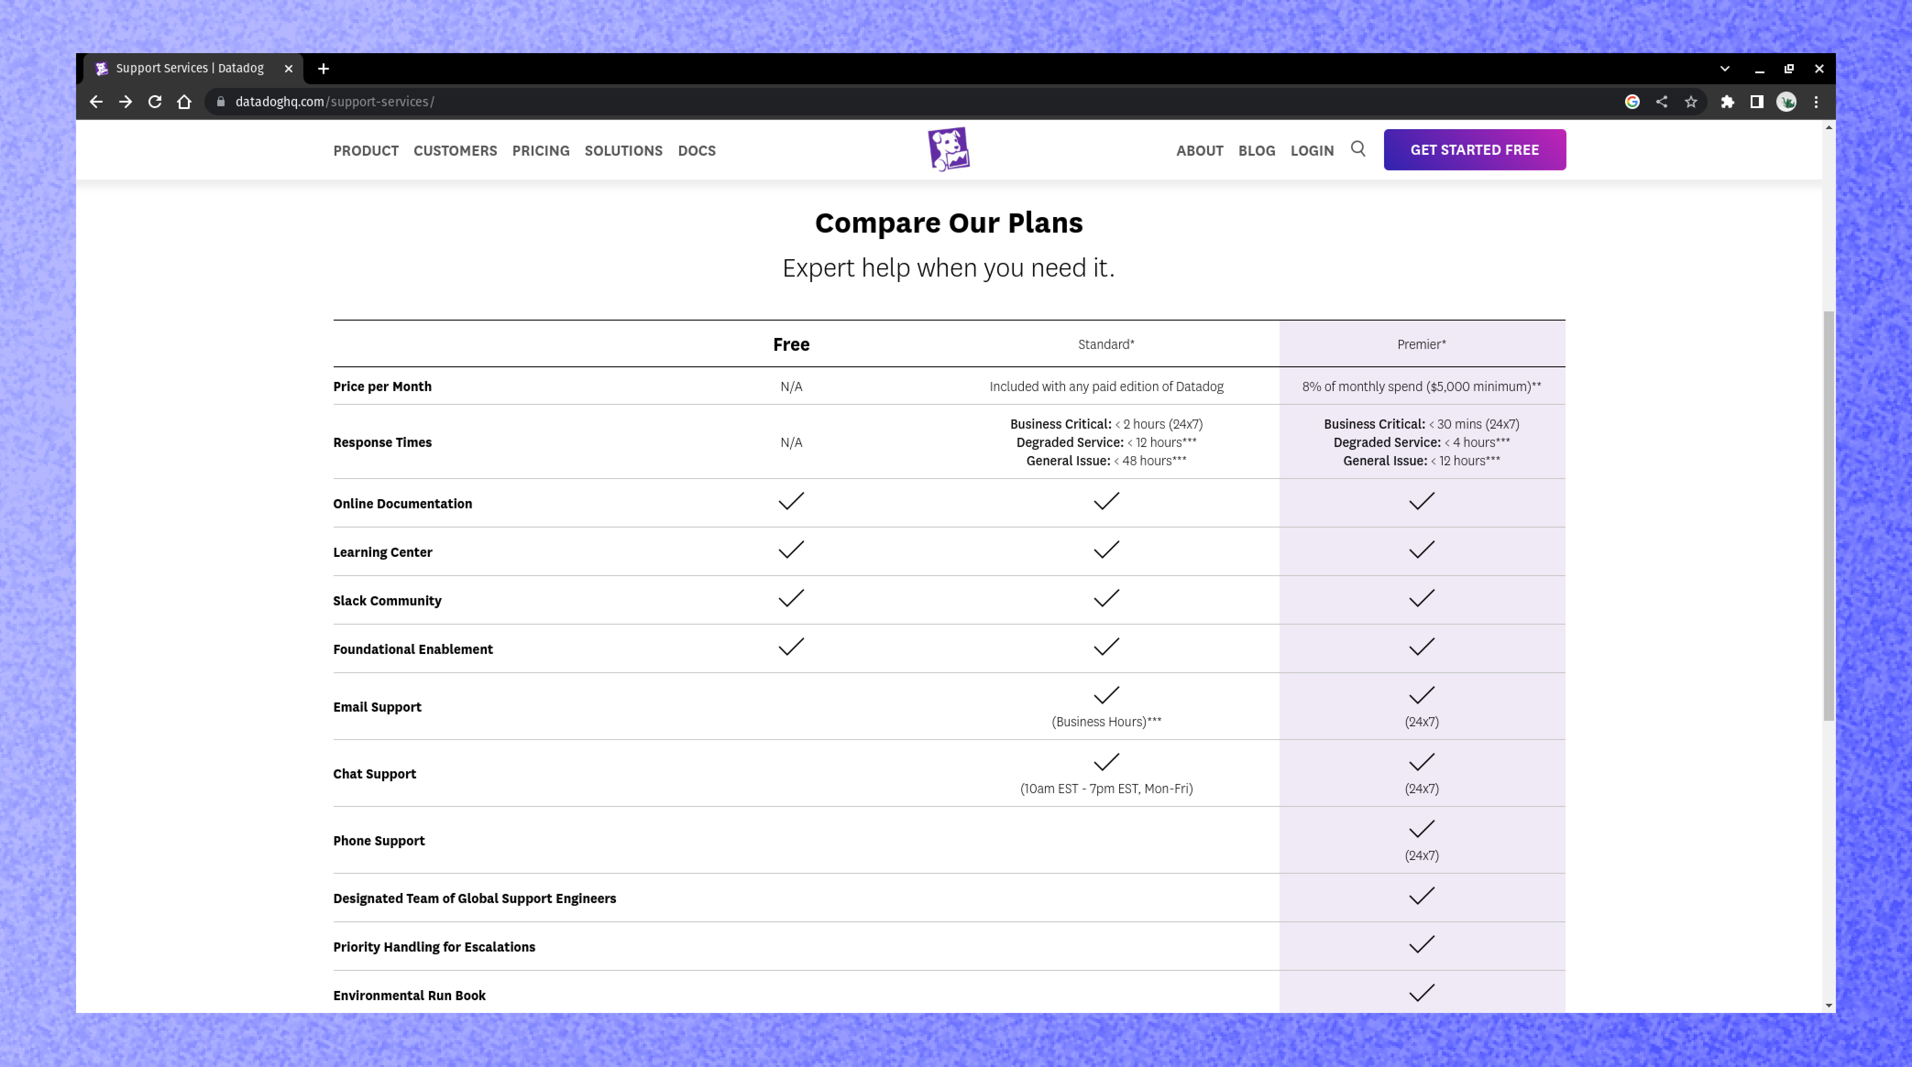Click the padlock icon before the URL
This screenshot has width=1912, height=1067.
pos(220,102)
